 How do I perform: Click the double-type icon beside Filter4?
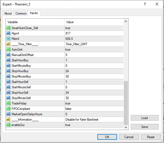(8, 39)
